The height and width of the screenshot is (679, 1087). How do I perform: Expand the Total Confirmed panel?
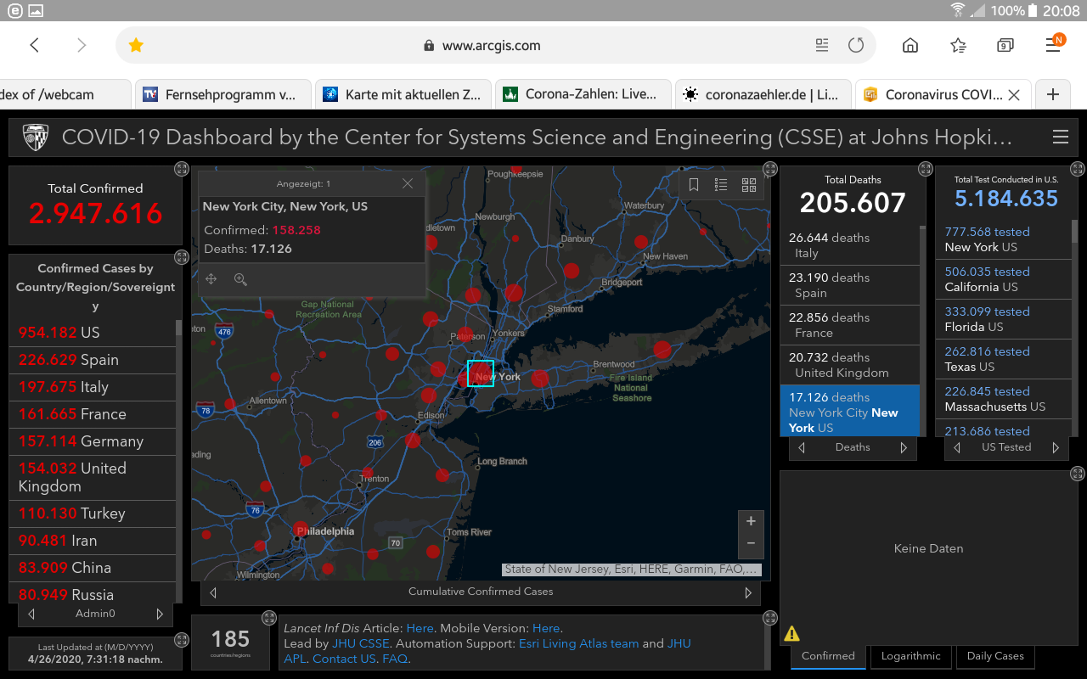pos(181,169)
